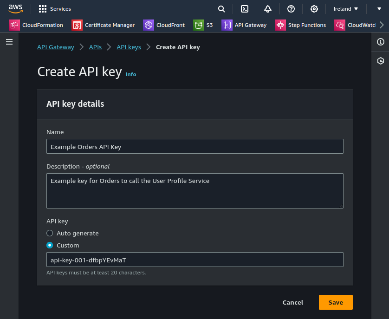Open console settings via the gear icon
The height and width of the screenshot is (319, 389).
[314, 9]
